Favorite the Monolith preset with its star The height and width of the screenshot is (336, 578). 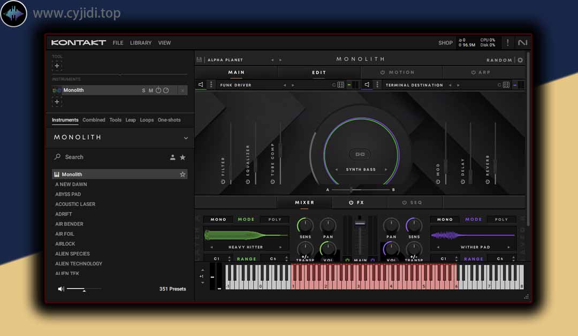(x=182, y=174)
